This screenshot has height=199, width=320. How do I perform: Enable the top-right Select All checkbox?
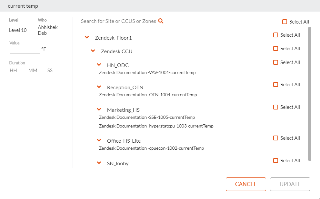(x=285, y=22)
